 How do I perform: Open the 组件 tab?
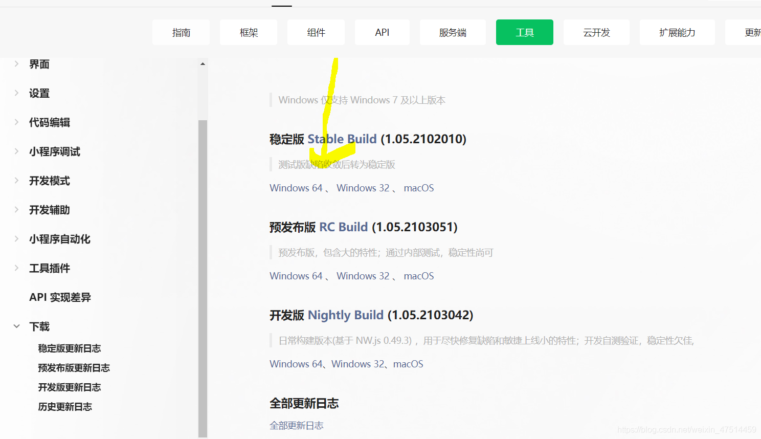316,32
